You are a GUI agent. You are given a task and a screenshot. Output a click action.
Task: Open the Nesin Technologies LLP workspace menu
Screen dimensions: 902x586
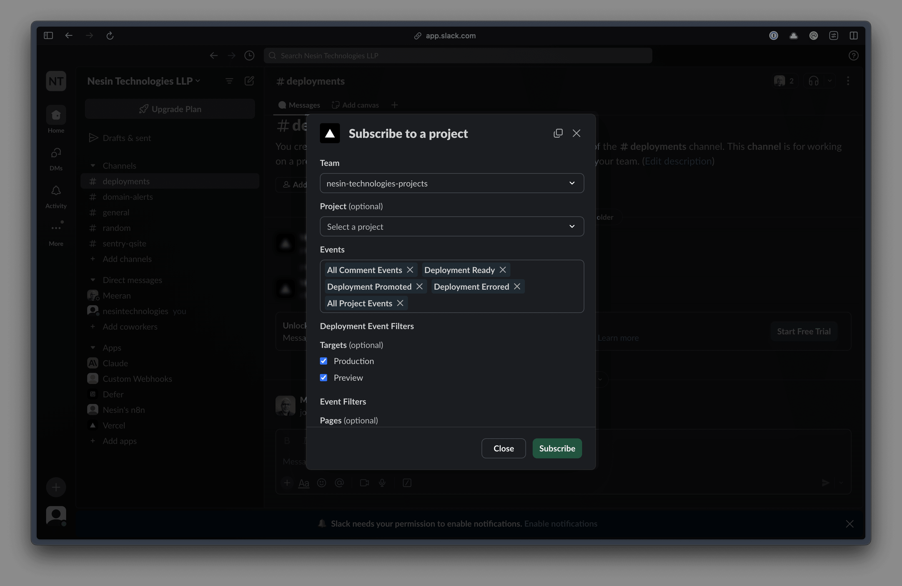[x=144, y=81]
